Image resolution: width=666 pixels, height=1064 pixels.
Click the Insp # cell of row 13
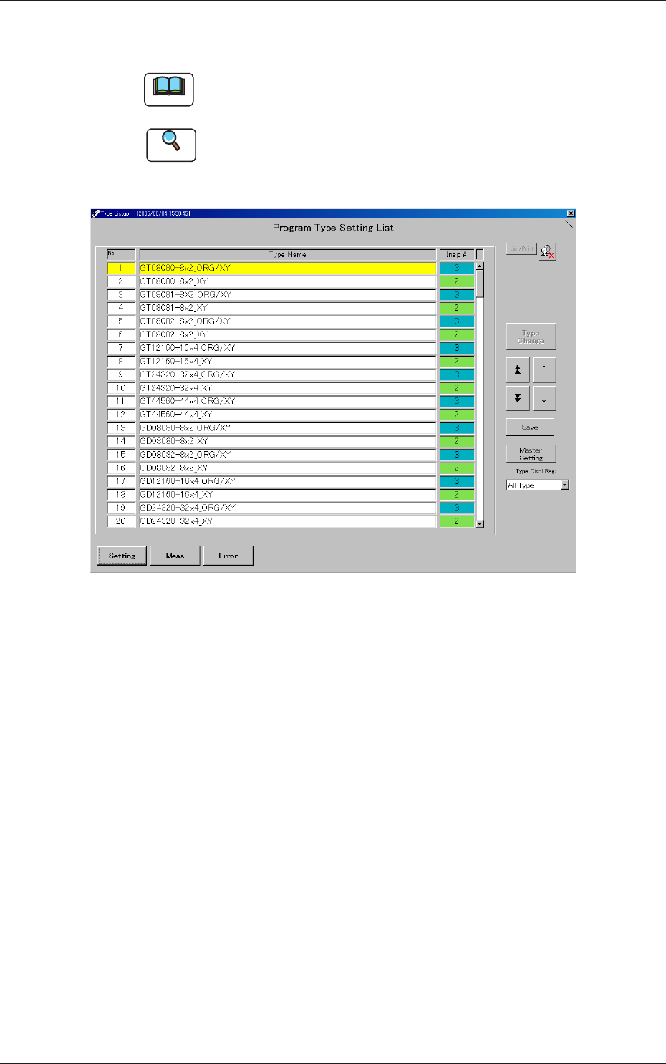pos(457,427)
